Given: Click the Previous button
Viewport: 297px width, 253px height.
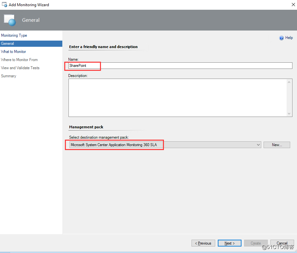Looking at the screenshot, I should (203, 243).
